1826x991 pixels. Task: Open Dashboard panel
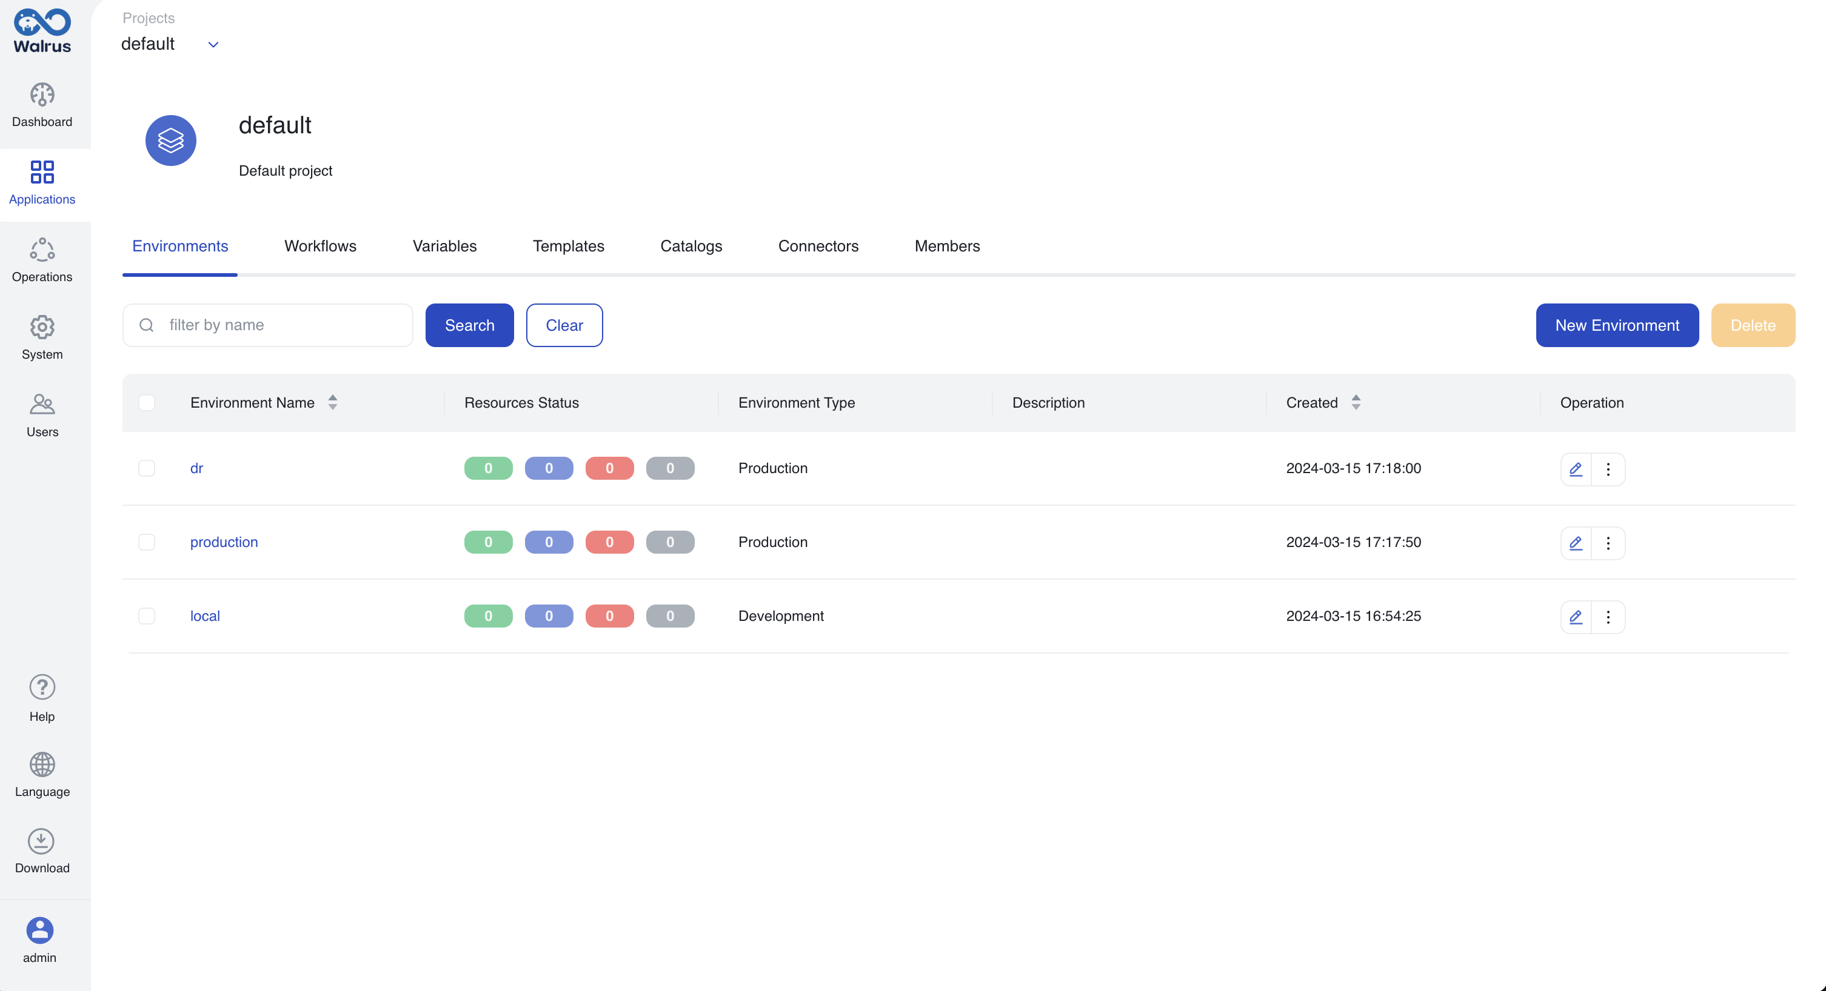(42, 105)
